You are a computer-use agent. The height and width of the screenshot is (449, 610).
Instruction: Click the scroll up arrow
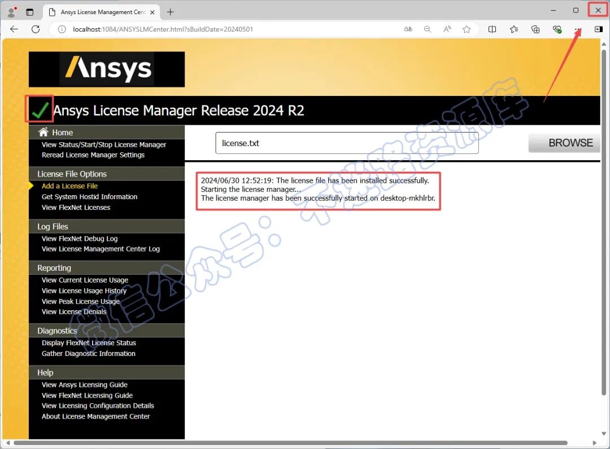pyautogui.click(x=604, y=44)
